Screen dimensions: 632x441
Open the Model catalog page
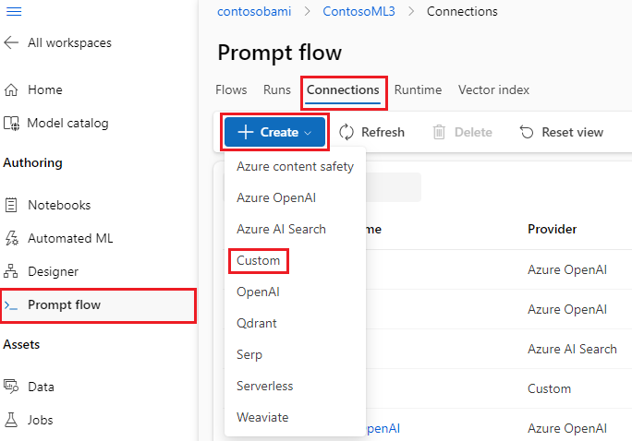67,123
